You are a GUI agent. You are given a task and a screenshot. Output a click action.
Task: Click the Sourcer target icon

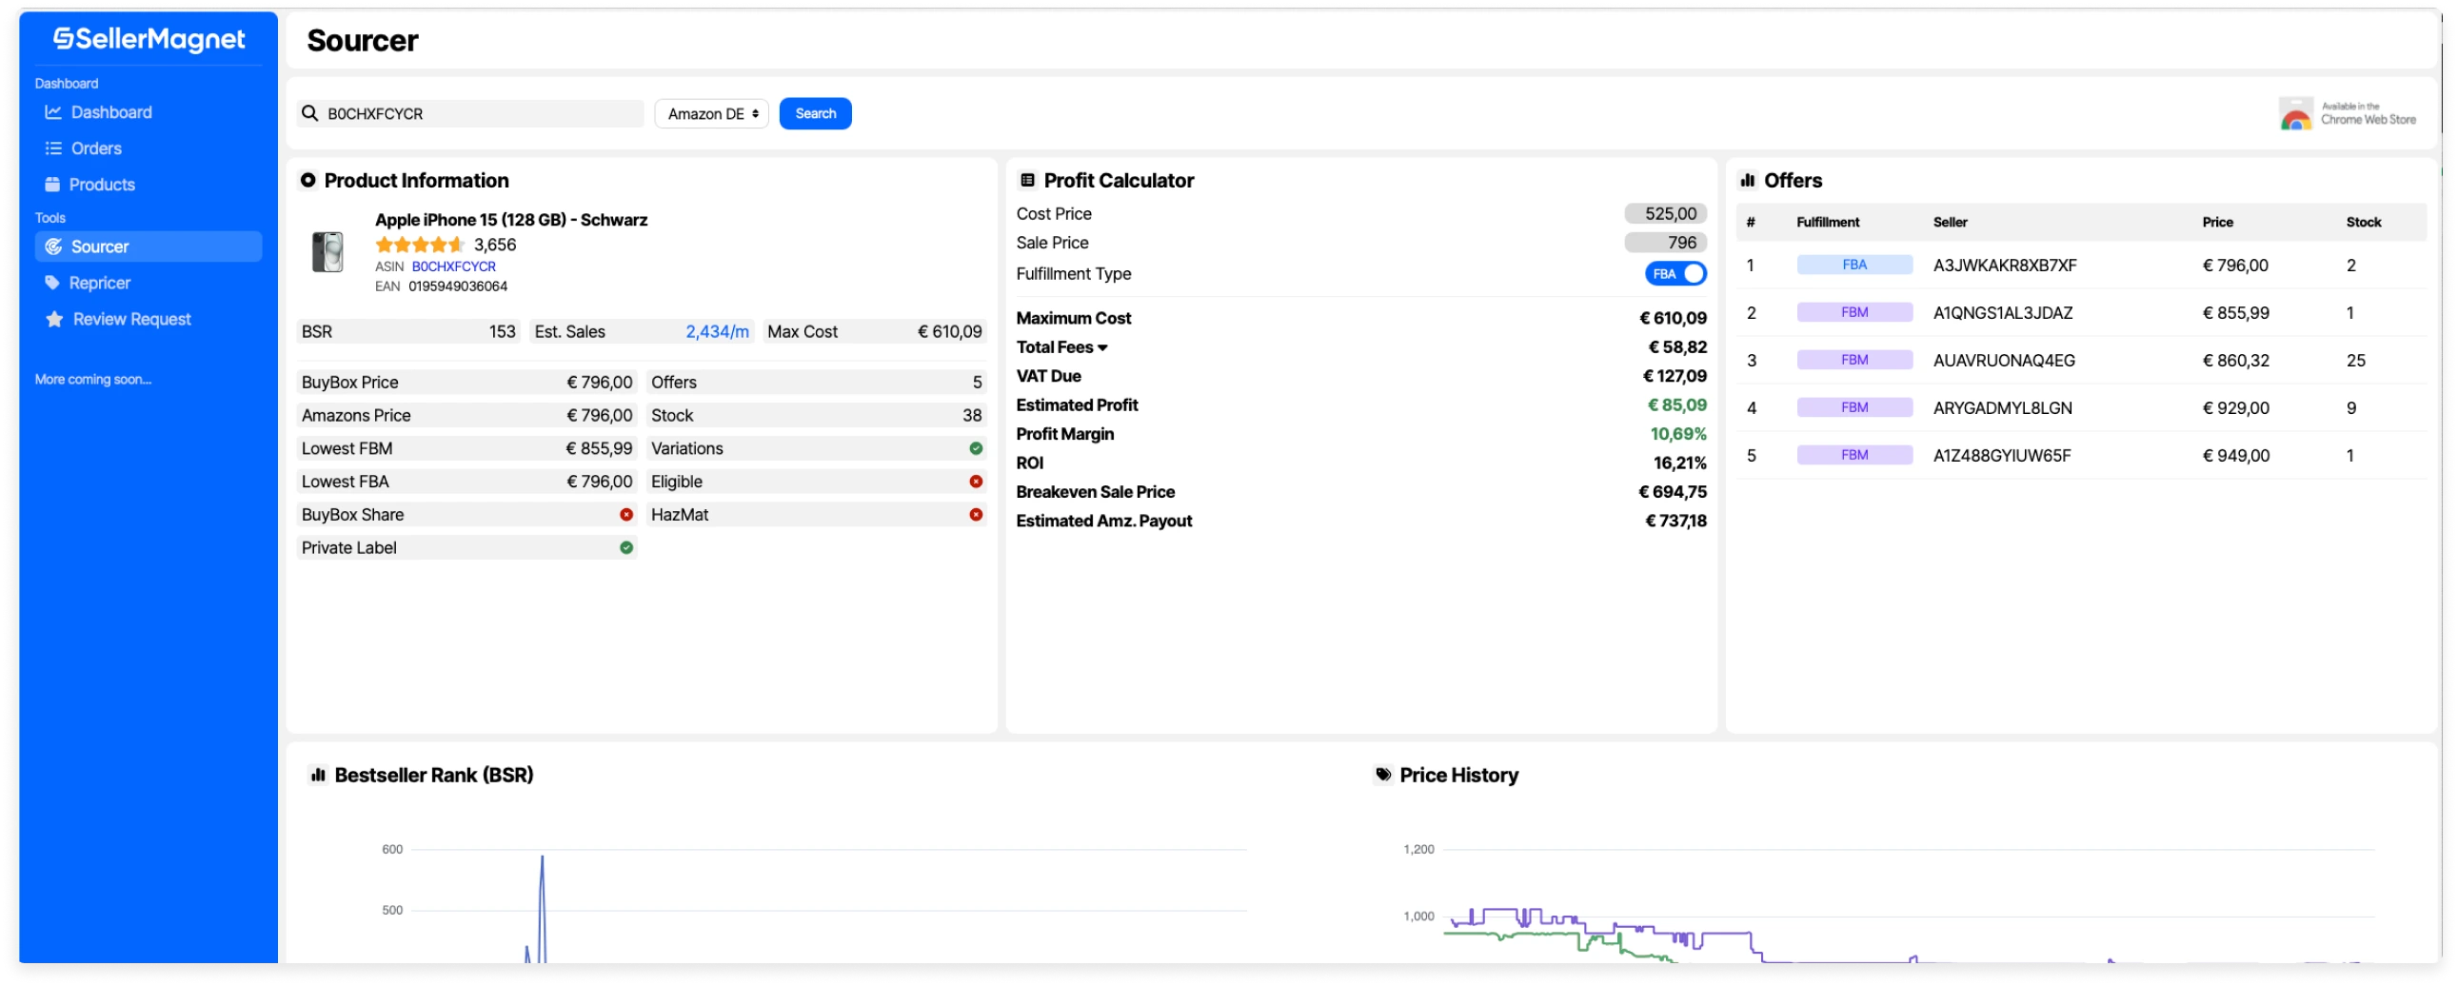click(x=53, y=247)
